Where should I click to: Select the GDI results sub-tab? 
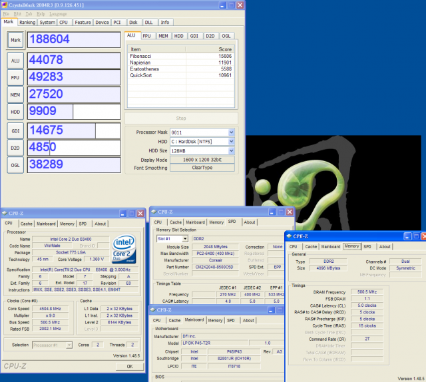pos(194,36)
